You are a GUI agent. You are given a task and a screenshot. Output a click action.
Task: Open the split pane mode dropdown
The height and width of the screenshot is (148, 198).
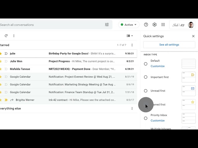click(130, 36)
